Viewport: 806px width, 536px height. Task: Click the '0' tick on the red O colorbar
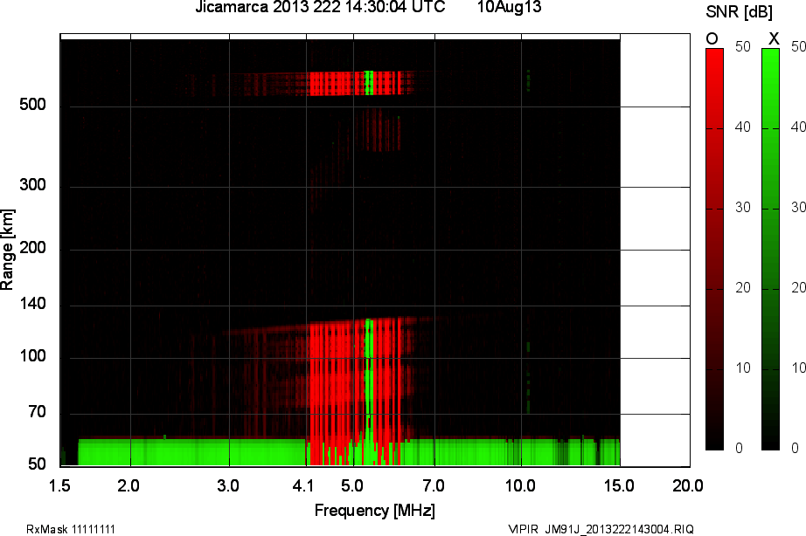pos(740,448)
